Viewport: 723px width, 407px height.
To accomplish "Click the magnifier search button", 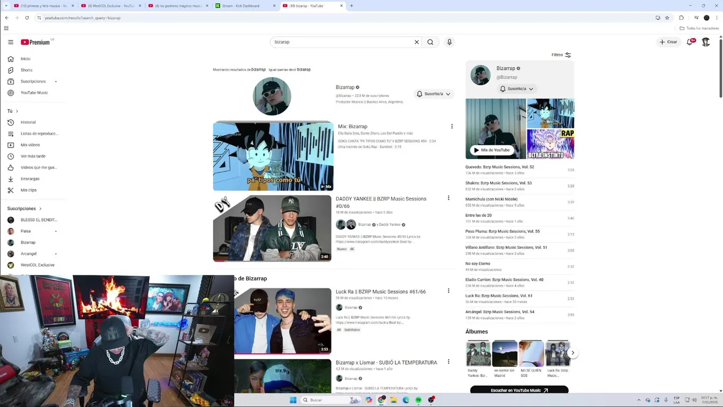I will [x=430, y=42].
